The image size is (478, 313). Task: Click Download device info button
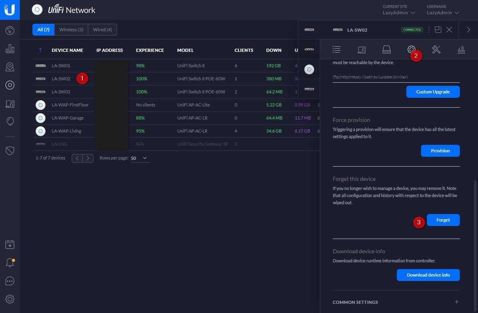tap(428, 275)
